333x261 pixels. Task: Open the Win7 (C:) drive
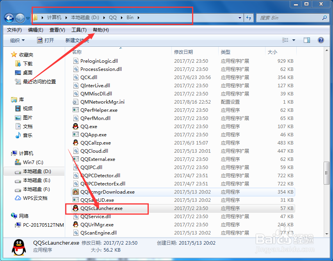point(33,162)
